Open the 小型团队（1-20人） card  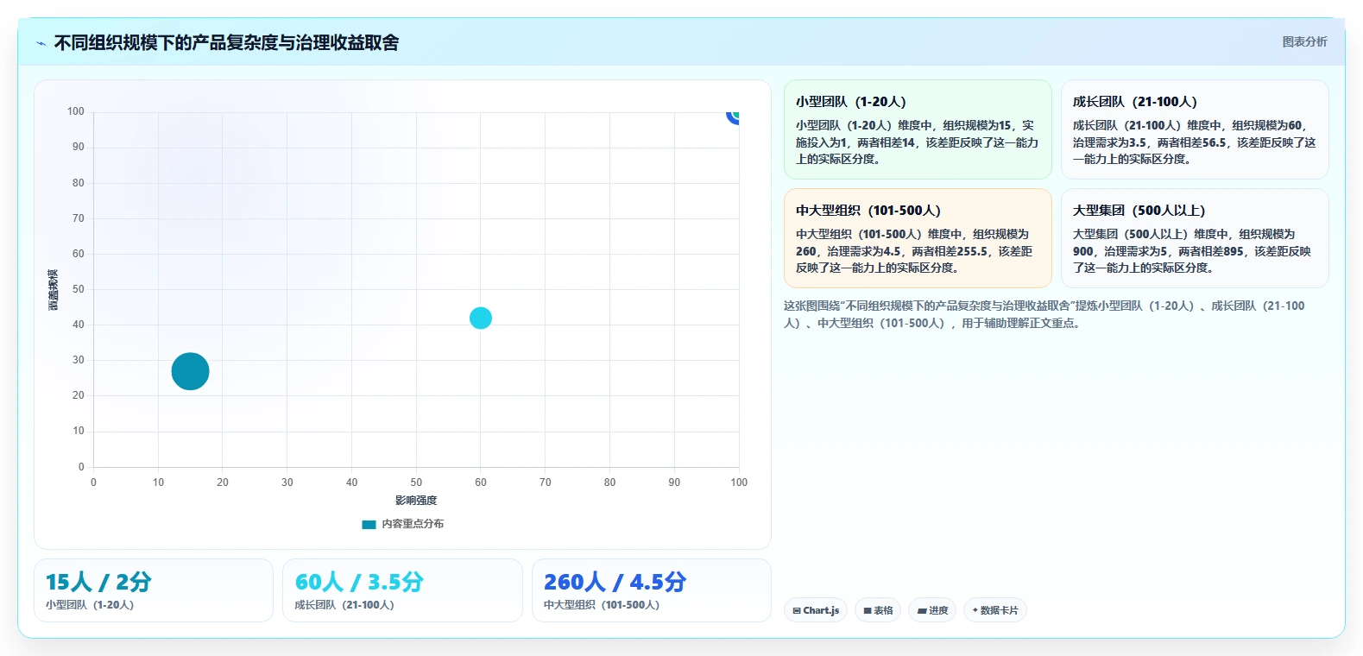(918, 129)
